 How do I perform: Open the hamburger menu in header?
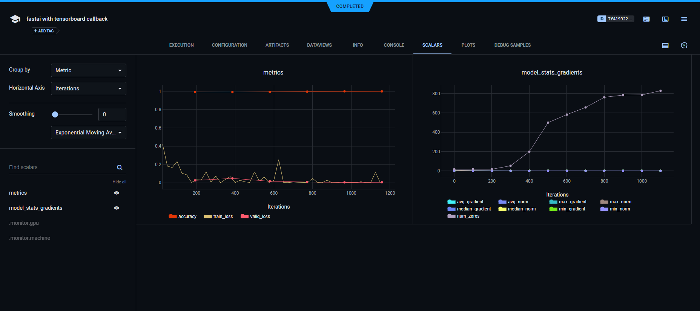684,19
